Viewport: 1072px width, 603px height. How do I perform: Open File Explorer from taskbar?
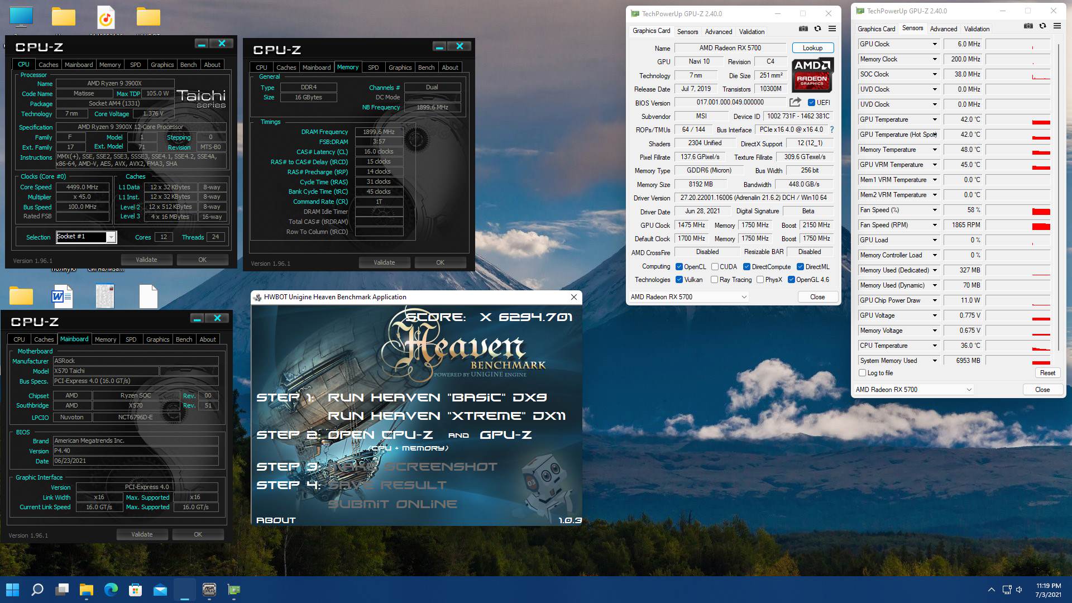(x=87, y=590)
